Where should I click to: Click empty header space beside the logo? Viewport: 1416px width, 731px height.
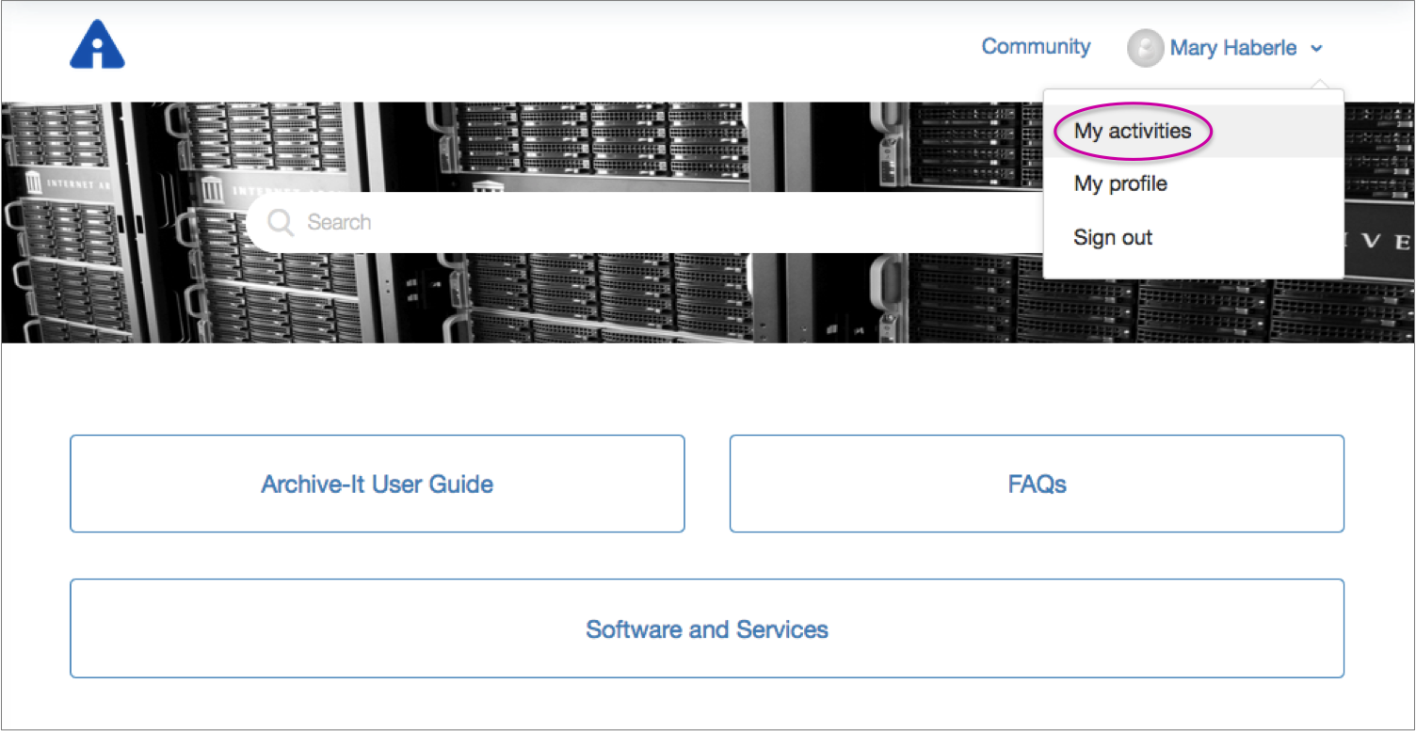tap(471, 47)
